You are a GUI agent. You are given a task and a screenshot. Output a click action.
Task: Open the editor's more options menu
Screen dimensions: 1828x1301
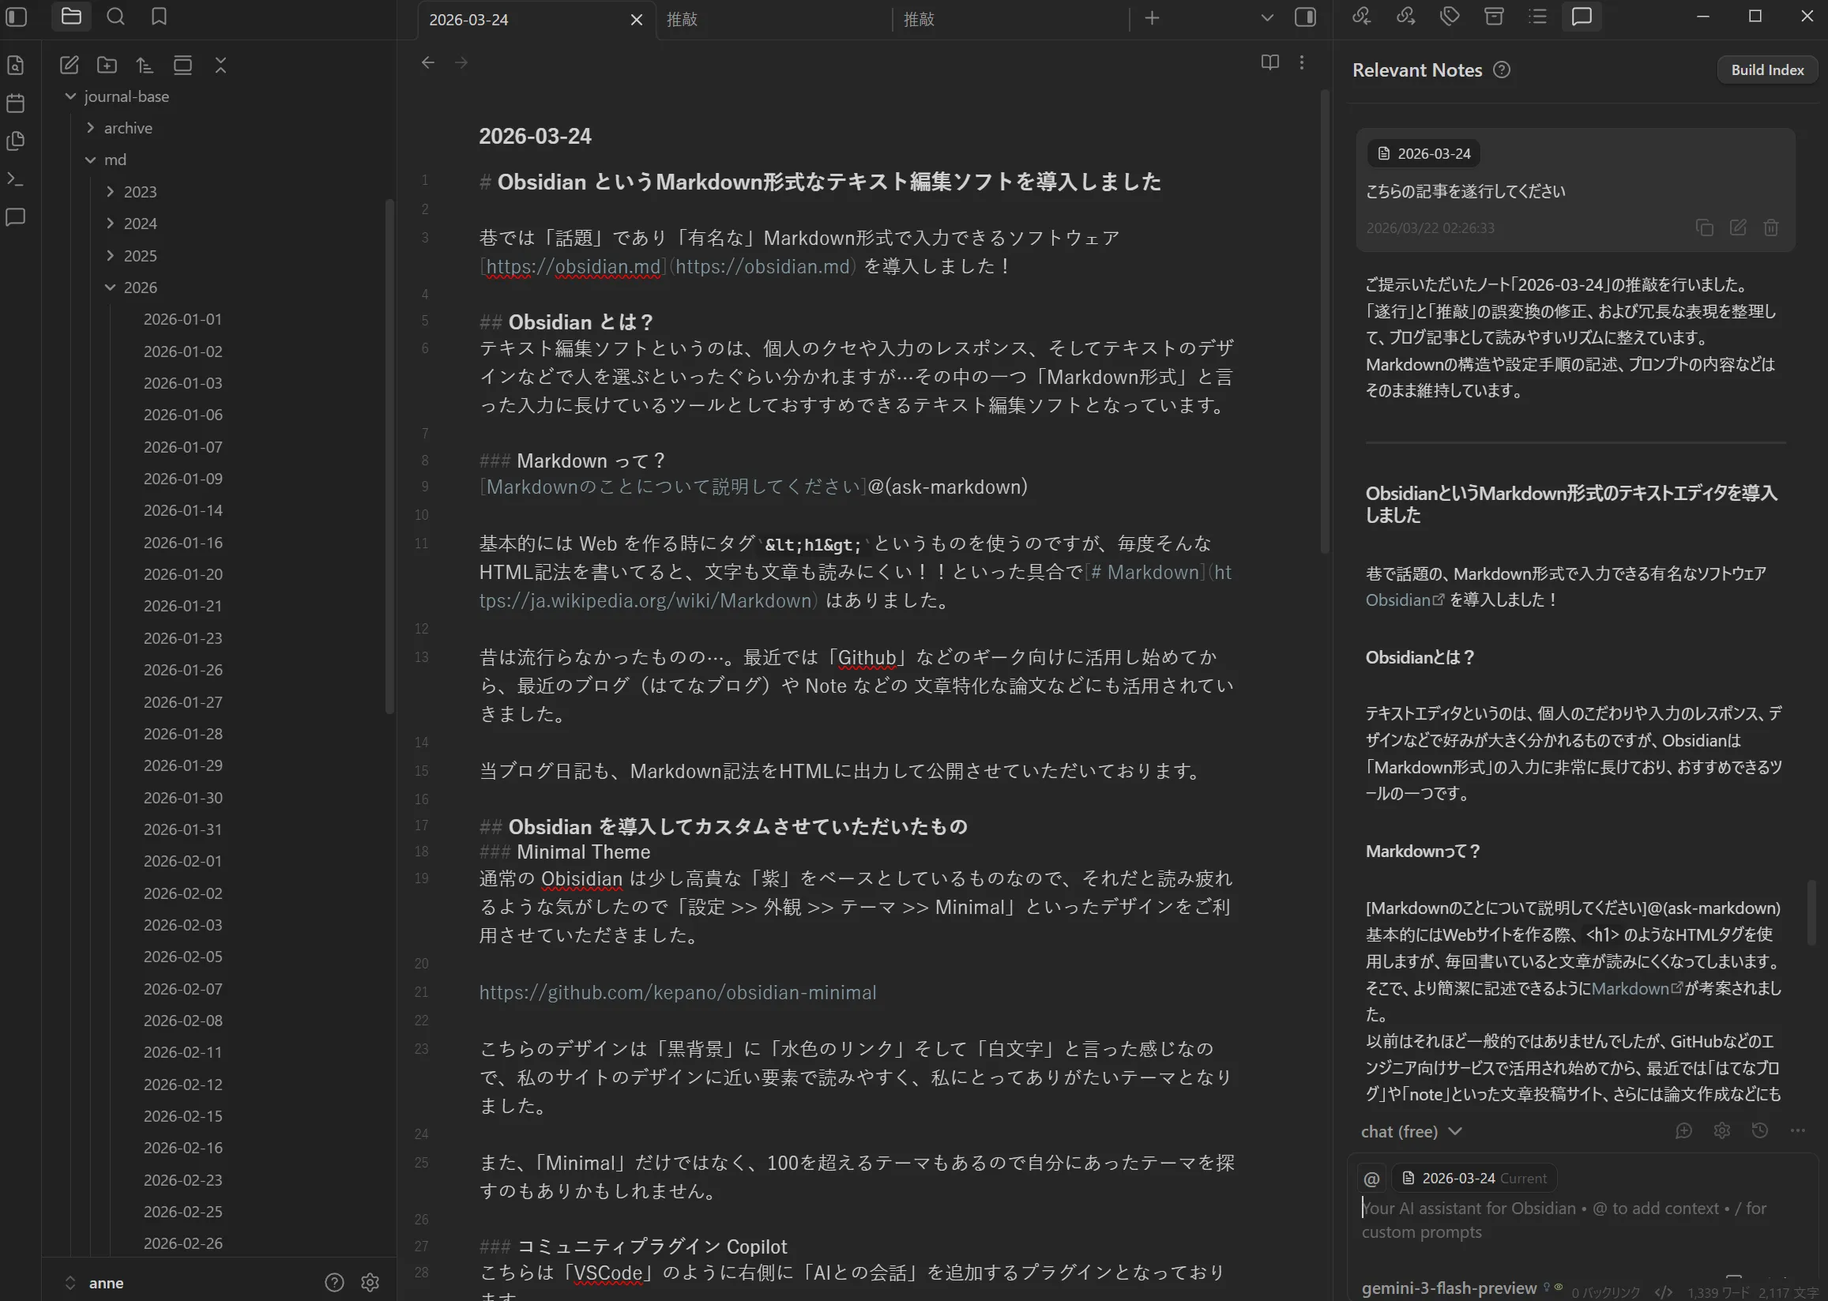coord(1302,62)
